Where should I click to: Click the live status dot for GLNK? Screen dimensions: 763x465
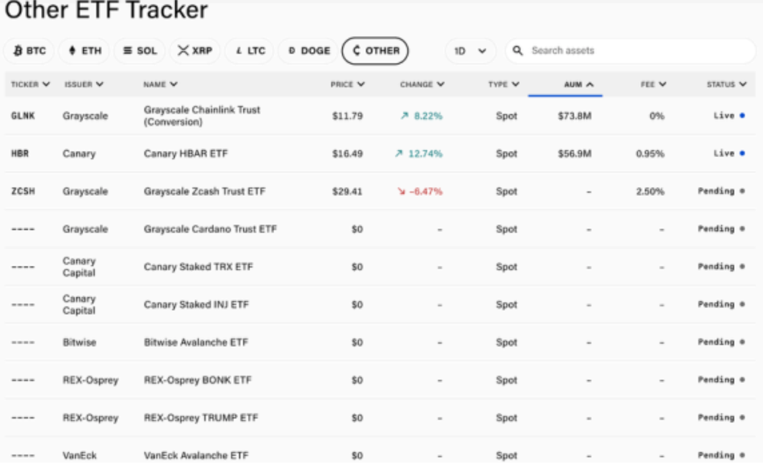742,116
